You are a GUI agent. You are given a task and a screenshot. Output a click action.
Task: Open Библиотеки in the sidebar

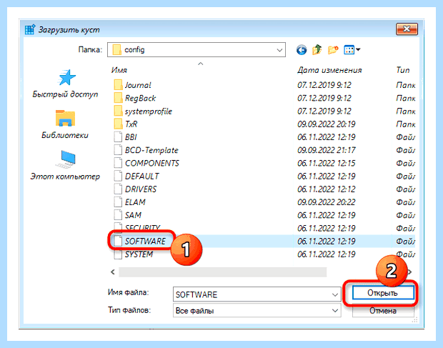pos(65,124)
